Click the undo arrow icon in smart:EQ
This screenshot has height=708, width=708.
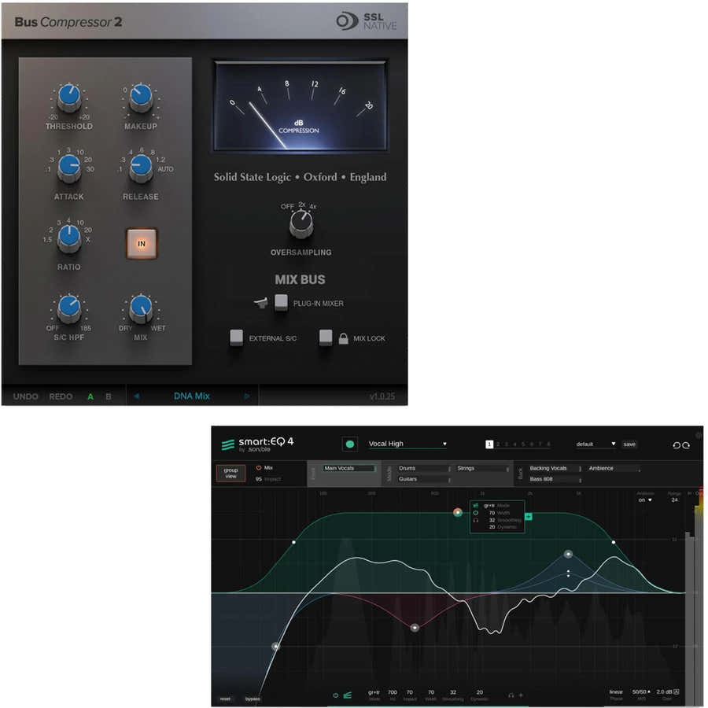tap(677, 445)
